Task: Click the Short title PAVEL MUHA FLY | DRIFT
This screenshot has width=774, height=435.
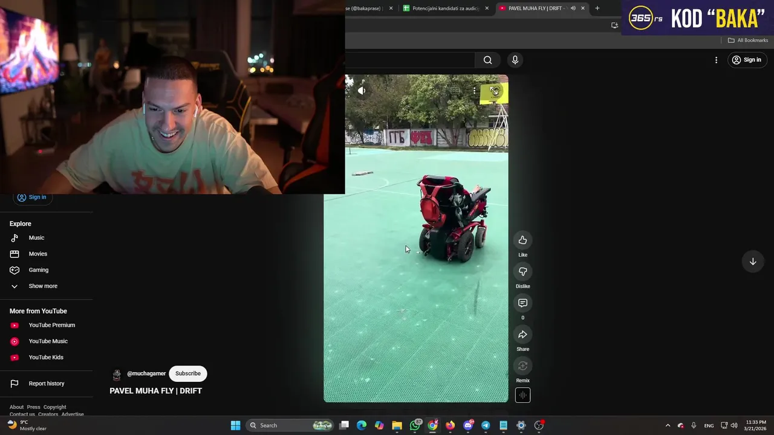Action: point(155,391)
